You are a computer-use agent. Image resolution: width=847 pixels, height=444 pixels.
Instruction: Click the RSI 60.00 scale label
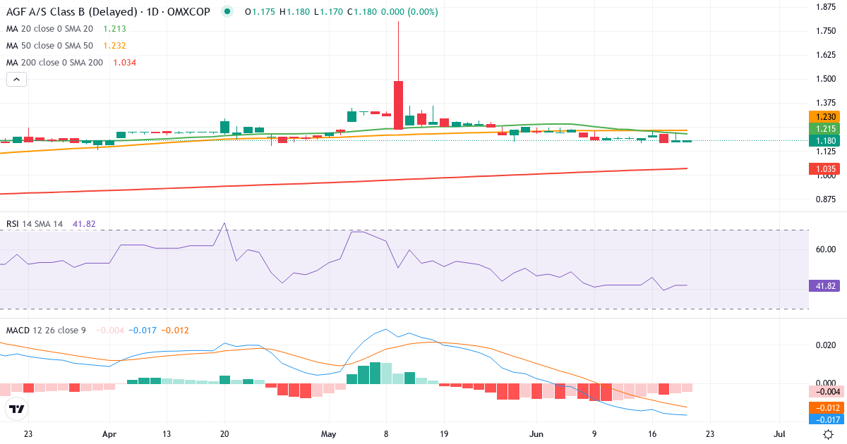click(826, 249)
